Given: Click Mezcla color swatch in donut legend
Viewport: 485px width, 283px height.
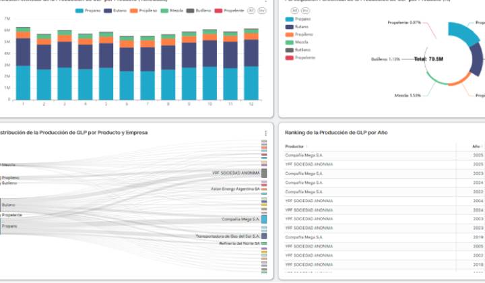Looking at the screenshot, I should click(290, 42).
